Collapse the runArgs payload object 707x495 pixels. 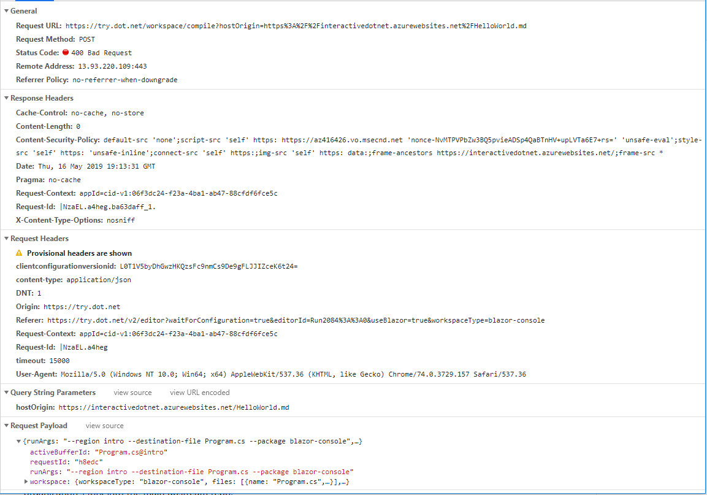(18, 440)
